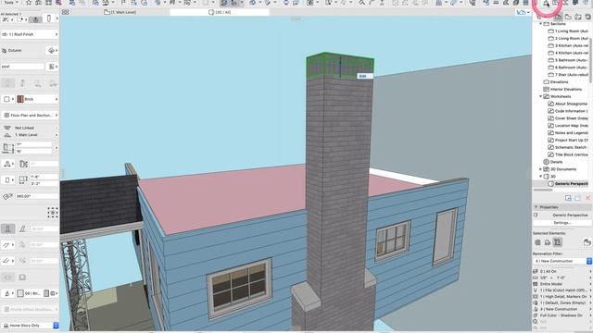
Task: Collapse the Properties panel header
Action: click(x=536, y=207)
